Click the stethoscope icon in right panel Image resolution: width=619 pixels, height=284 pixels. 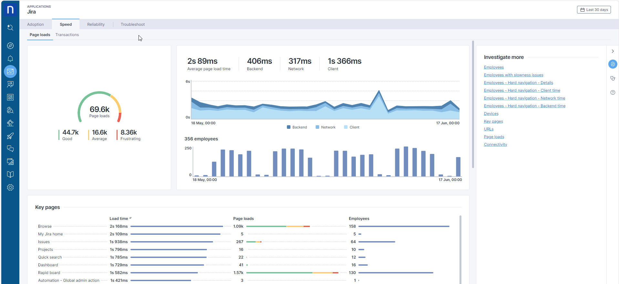(x=613, y=78)
